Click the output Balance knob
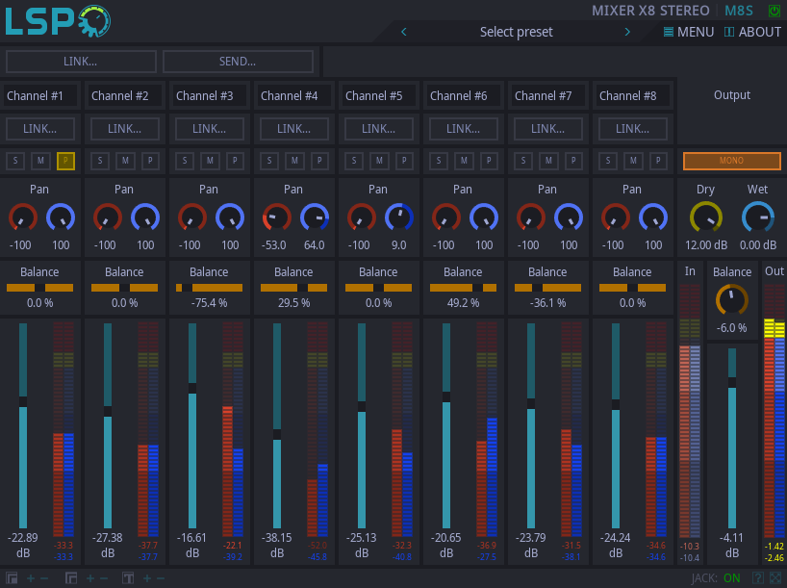 (x=732, y=300)
